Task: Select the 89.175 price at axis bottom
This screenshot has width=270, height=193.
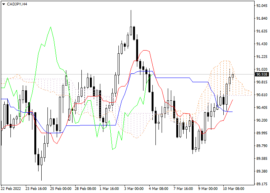Action: point(262,184)
